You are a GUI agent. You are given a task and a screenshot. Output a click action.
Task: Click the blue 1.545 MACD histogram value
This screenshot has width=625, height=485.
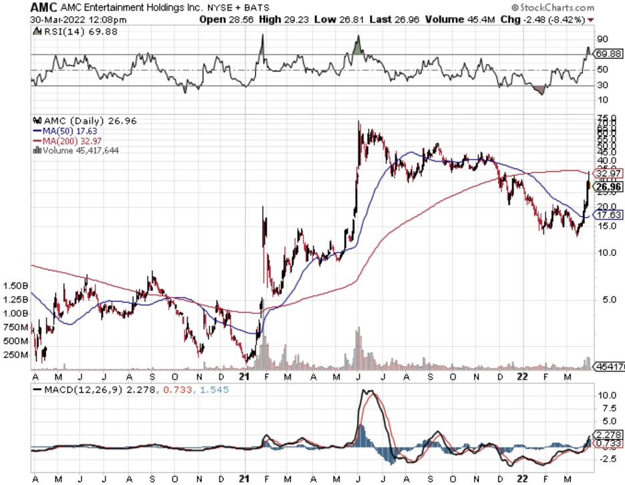point(214,389)
